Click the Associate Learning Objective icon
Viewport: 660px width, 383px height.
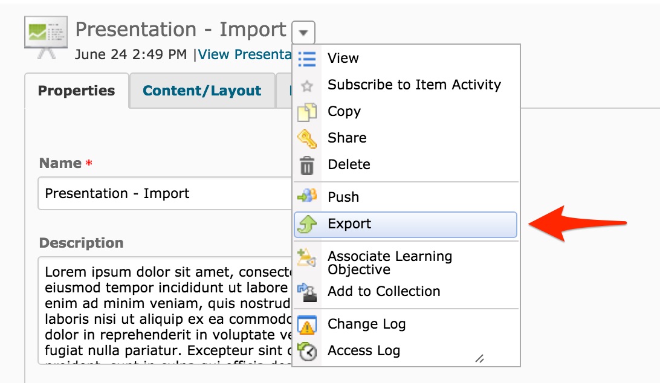click(307, 258)
